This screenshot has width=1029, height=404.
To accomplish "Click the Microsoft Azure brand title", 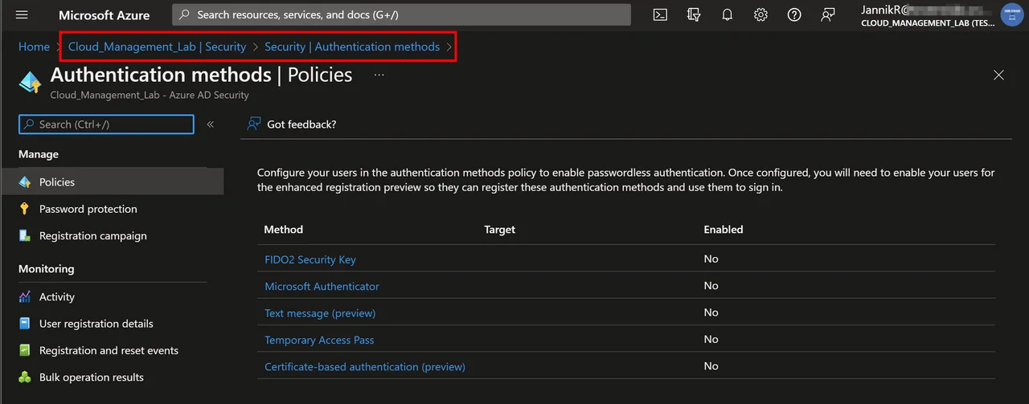I will tap(105, 14).
